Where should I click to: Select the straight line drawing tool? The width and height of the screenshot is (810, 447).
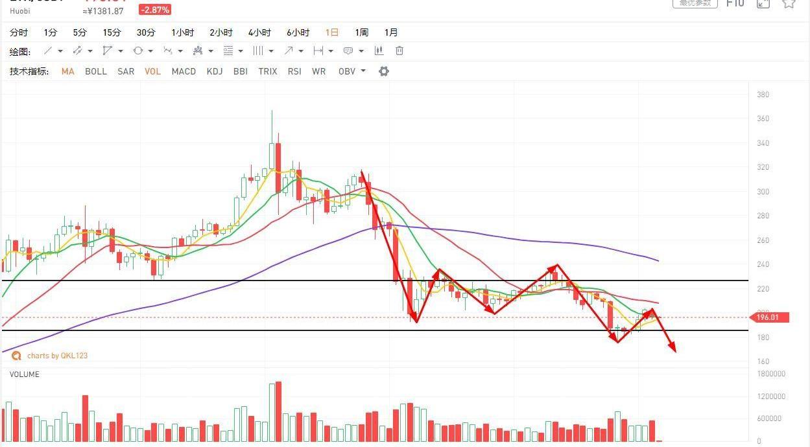click(48, 51)
